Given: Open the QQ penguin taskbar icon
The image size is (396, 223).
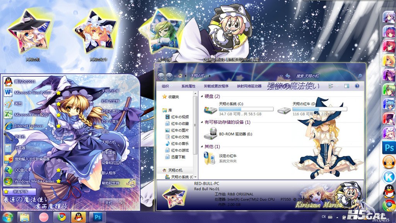Looking at the screenshot, I should point(78,217).
